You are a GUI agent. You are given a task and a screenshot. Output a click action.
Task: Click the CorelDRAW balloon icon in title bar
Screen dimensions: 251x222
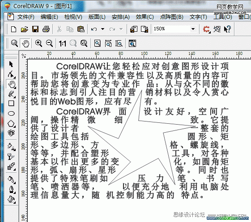(7, 6)
